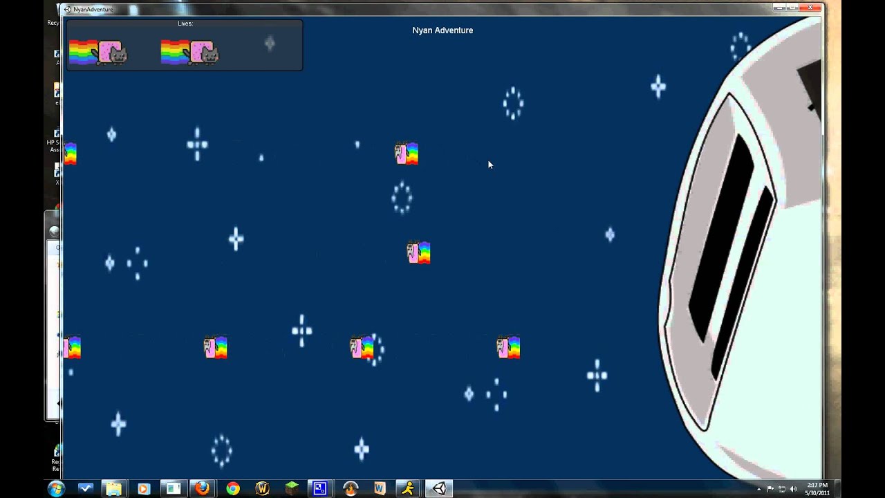Switch to the Unity taskbar icon
The width and height of the screenshot is (885, 498).
(x=439, y=488)
